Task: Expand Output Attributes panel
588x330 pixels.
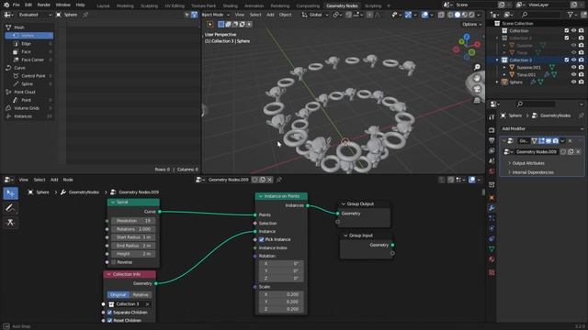Action: 528,163
